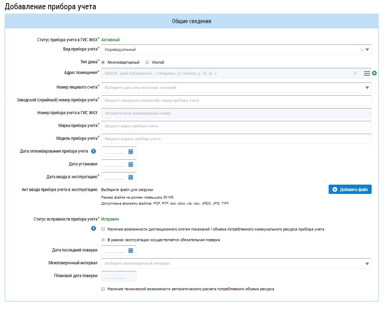Screen dimensions: 388x312
Task: Clear Вид прибора учета selection with X
Action: point(362,50)
